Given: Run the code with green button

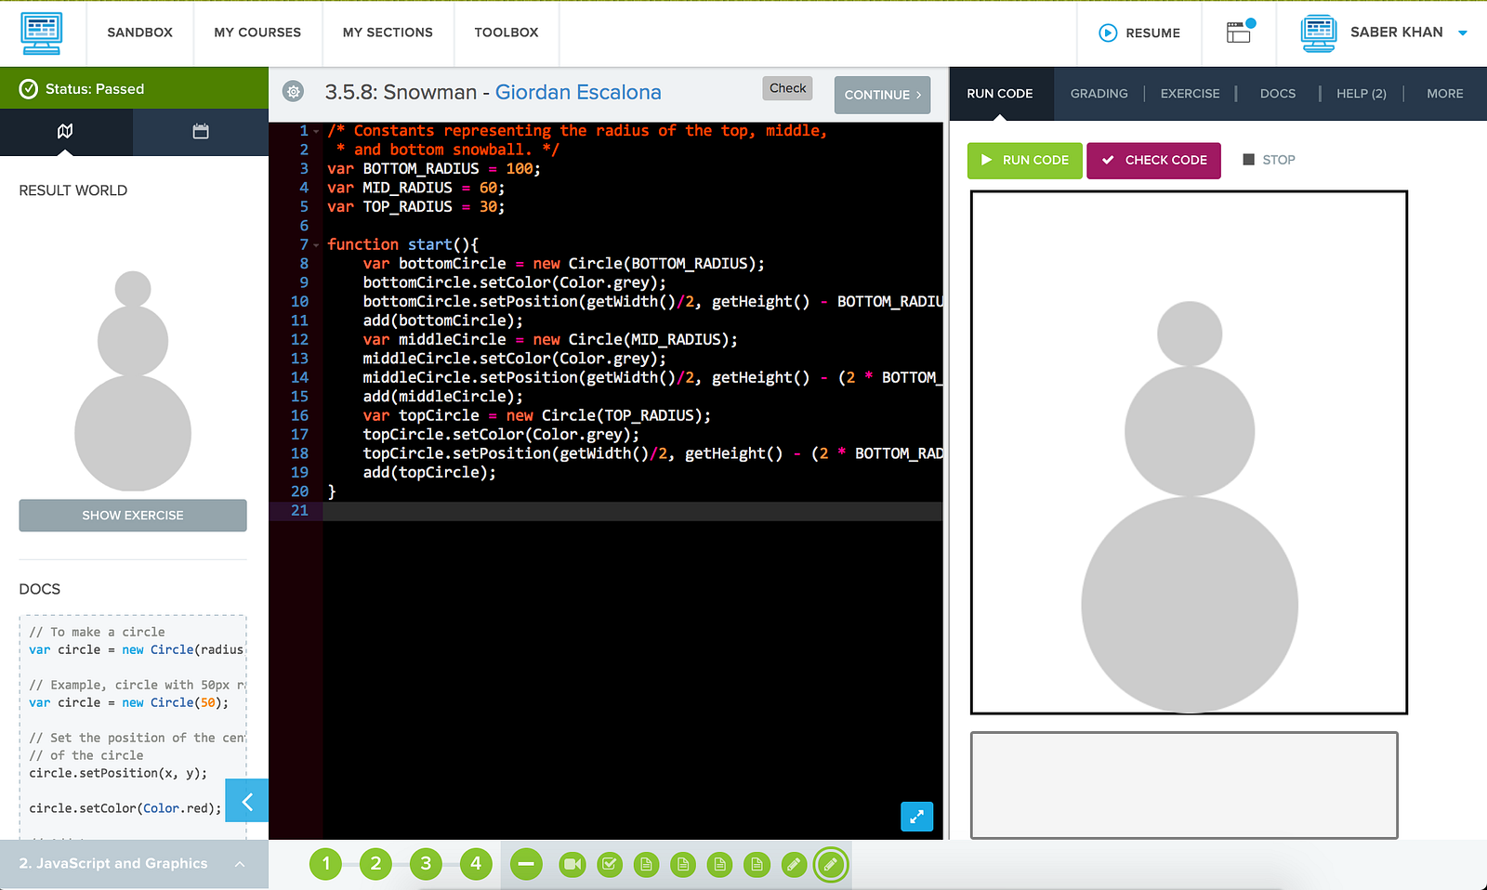Looking at the screenshot, I should click(1025, 160).
